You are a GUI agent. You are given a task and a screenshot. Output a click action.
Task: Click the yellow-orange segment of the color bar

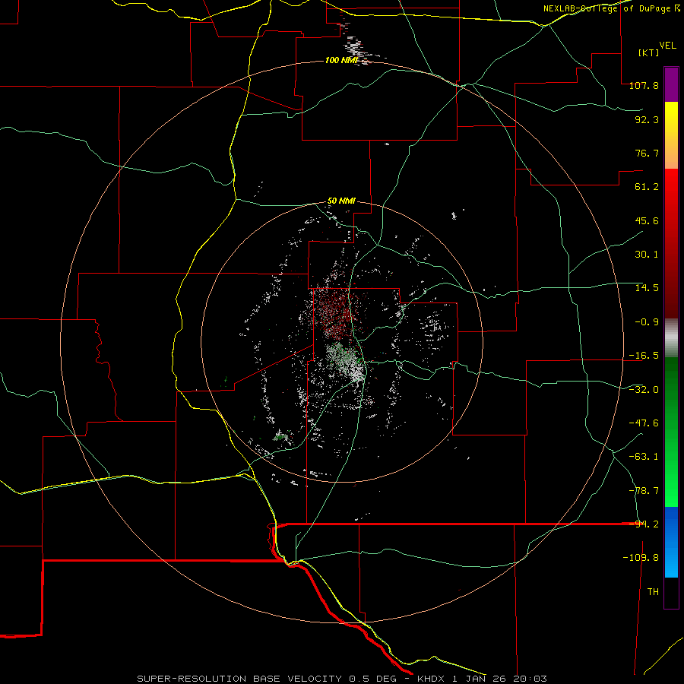tap(671, 135)
